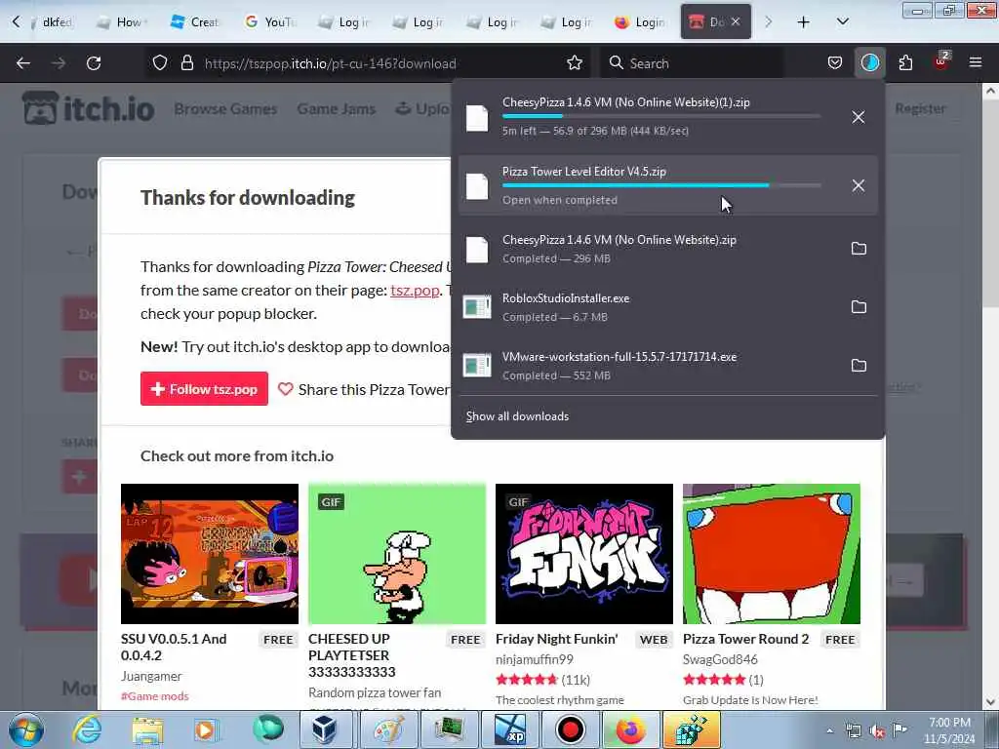
Task: Reload the current page
Action: click(x=94, y=63)
